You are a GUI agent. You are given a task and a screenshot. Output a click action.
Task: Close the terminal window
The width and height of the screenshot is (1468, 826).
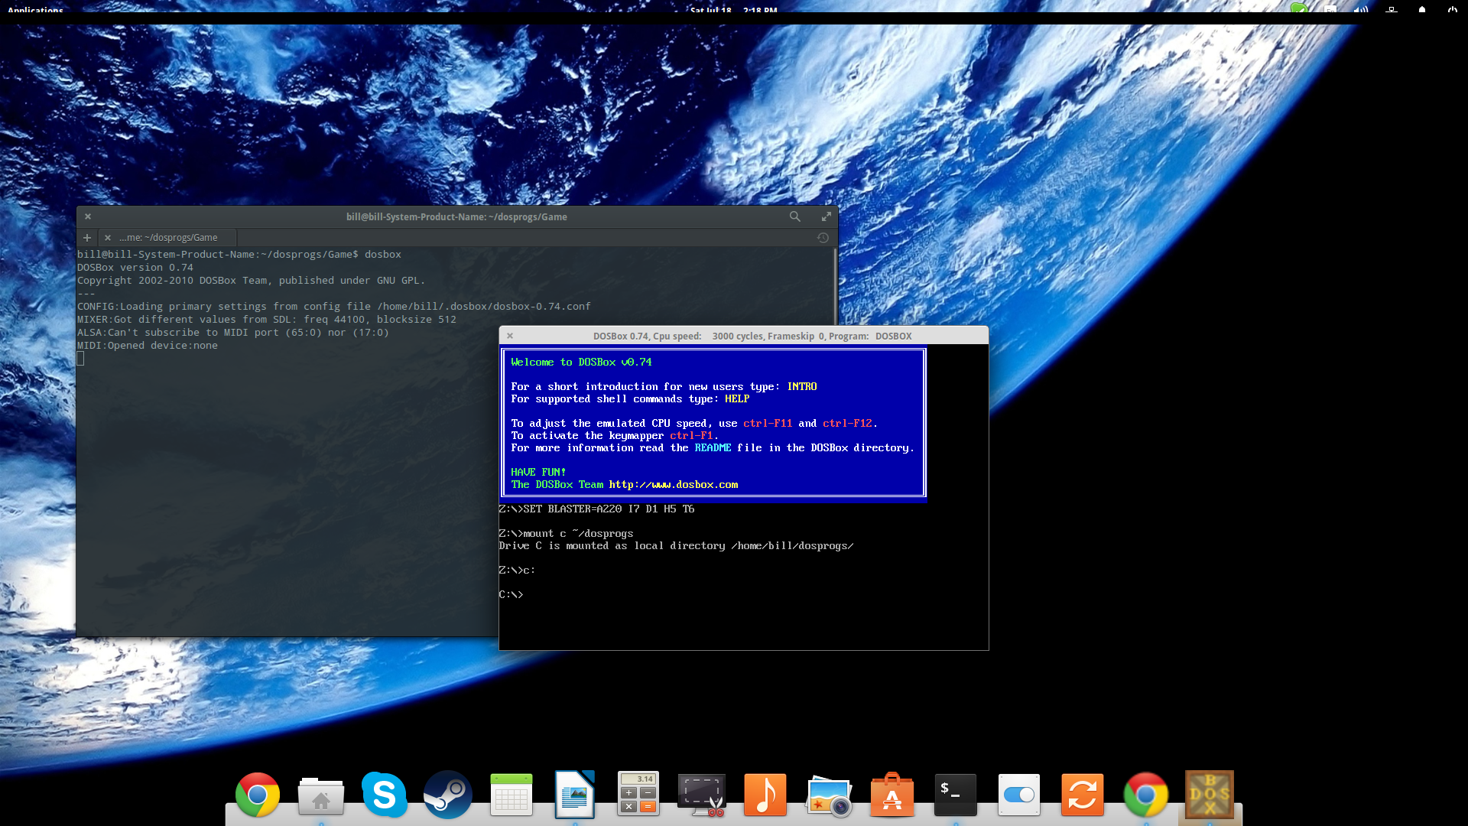coord(88,216)
